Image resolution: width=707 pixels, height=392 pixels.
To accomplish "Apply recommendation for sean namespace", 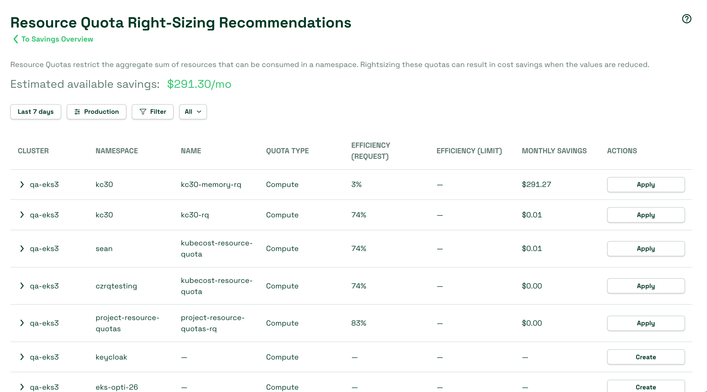I will 646,249.
